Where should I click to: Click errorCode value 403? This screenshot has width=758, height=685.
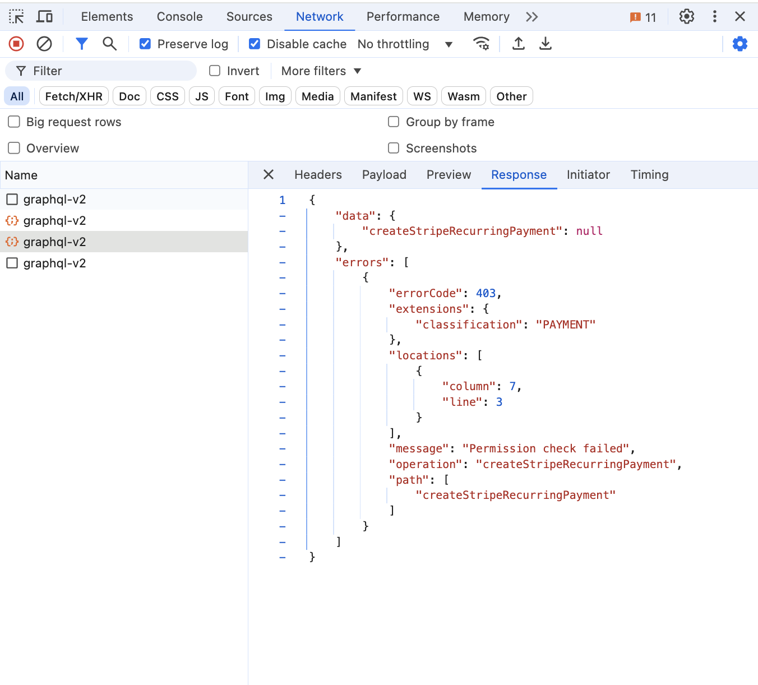tap(486, 293)
